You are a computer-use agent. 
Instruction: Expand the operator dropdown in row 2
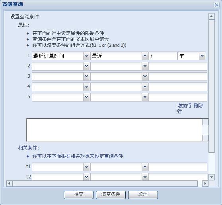point(145,66)
